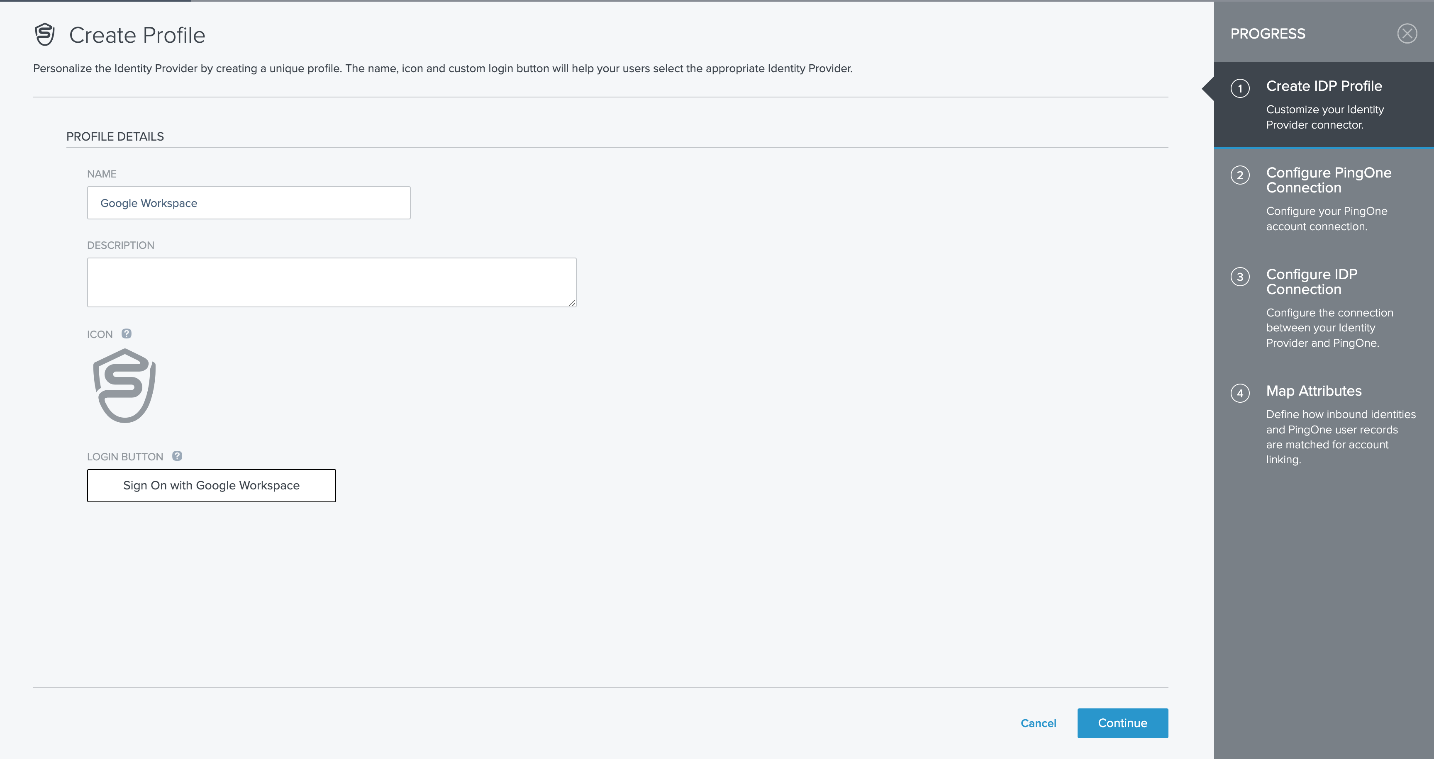
Task: Focus the Name input field
Action: tap(249, 203)
